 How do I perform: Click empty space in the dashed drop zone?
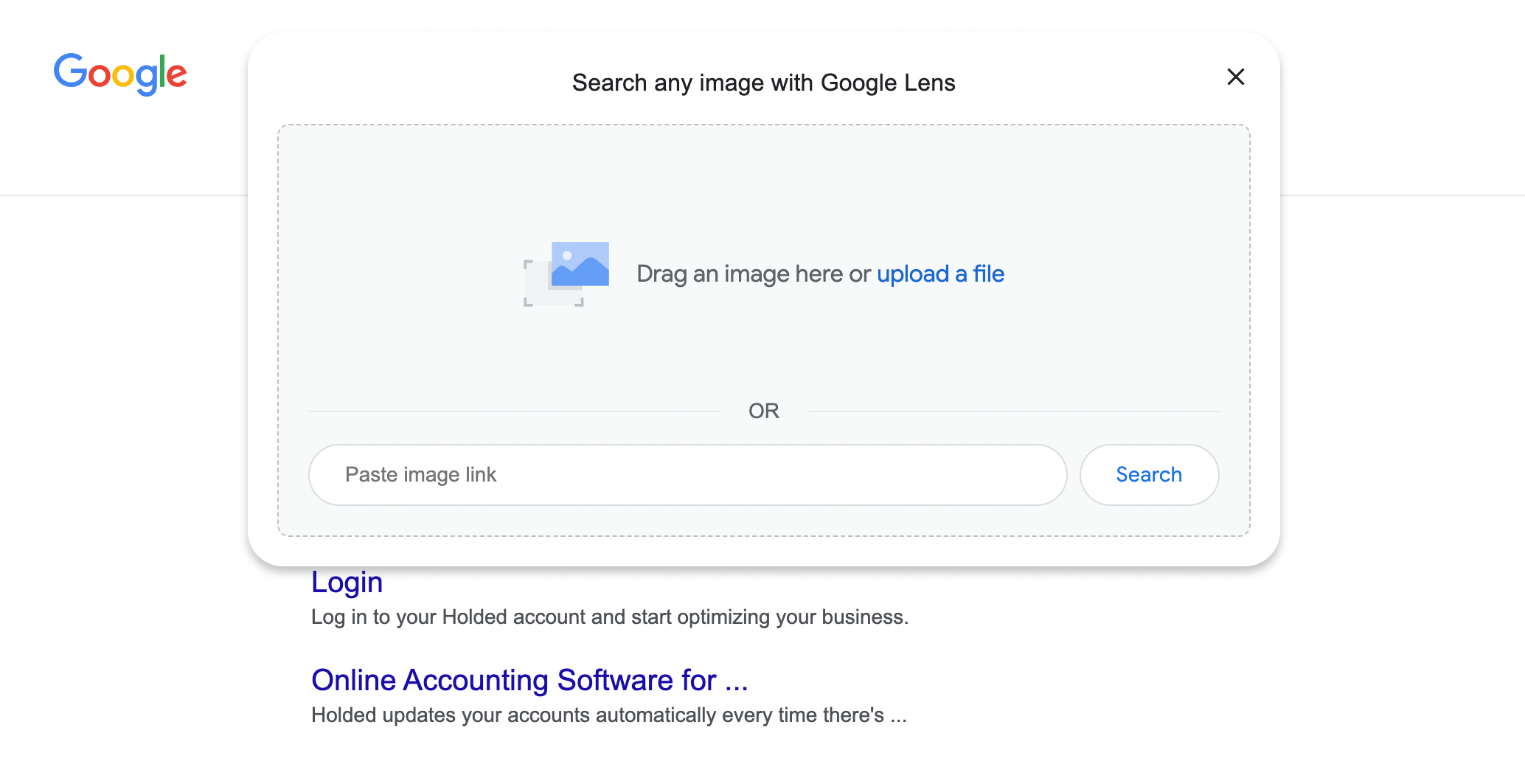click(x=763, y=184)
